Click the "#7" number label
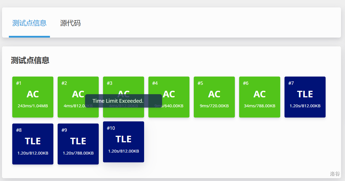Image resolution: width=345 pixels, height=181 pixels. (291, 83)
